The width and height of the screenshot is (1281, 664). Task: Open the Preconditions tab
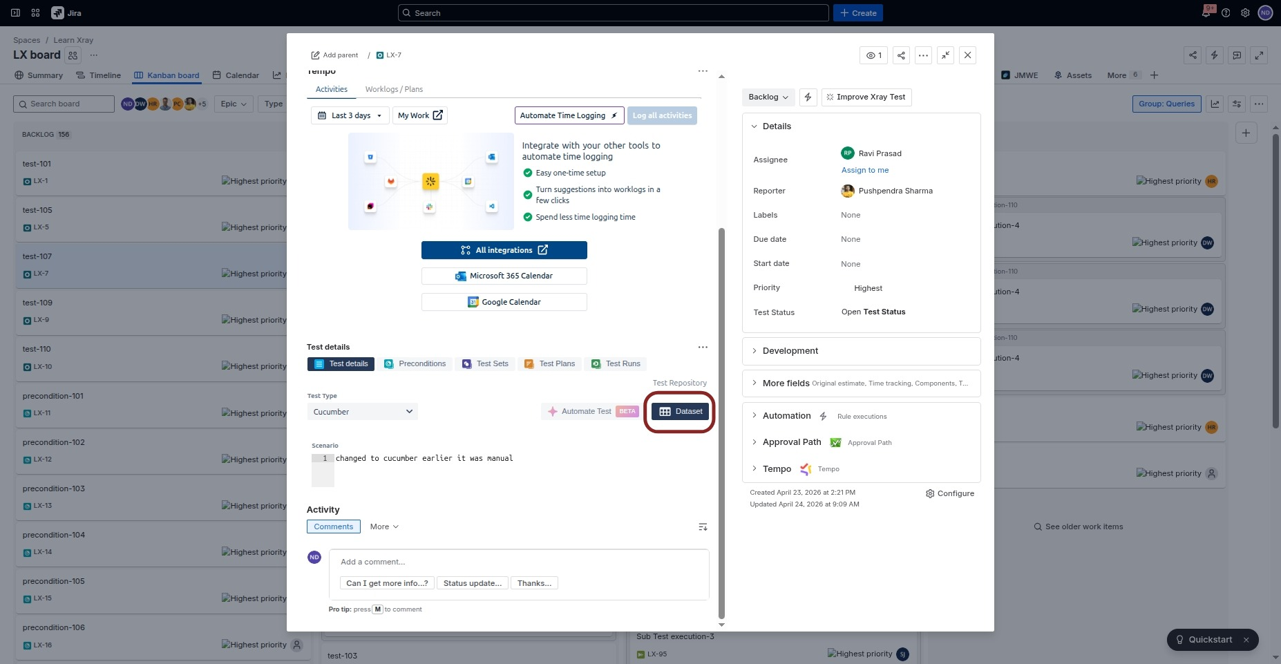click(415, 364)
